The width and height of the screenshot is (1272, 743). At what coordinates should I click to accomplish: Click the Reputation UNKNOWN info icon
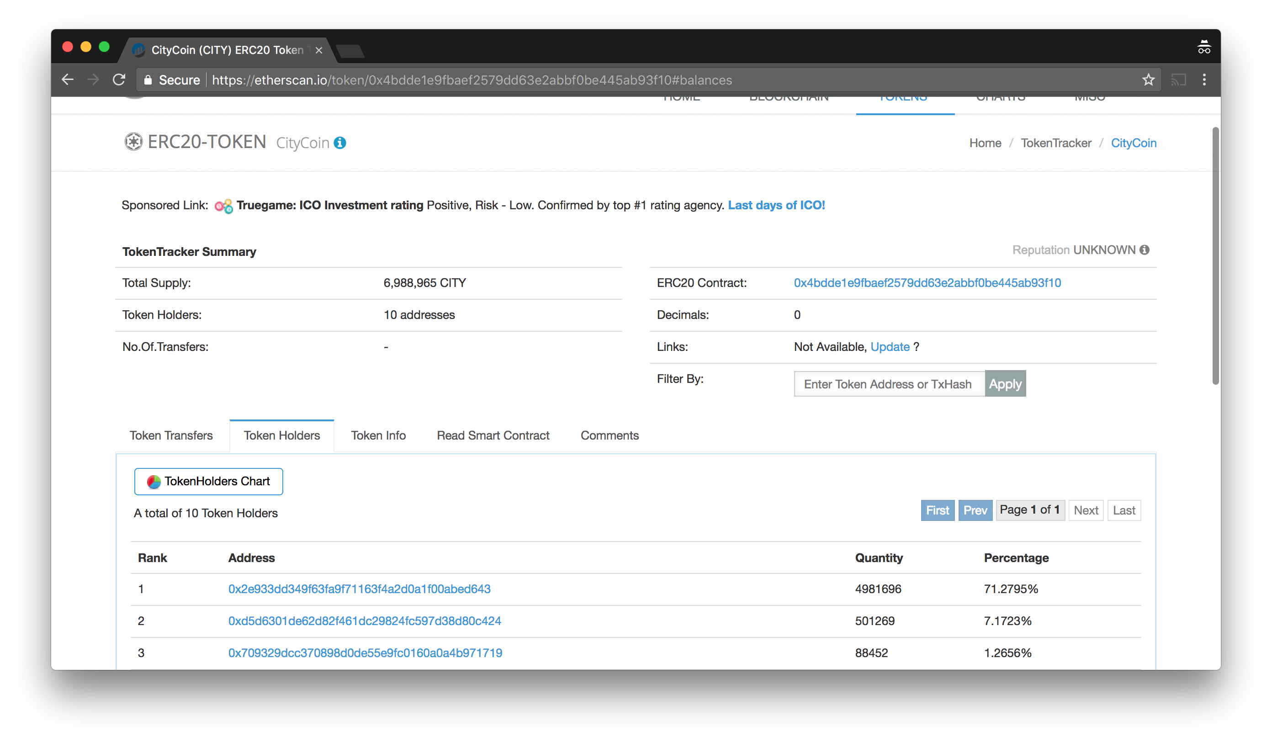tap(1145, 250)
